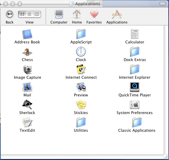Click the Mail stamp icon

click(27, 87)
